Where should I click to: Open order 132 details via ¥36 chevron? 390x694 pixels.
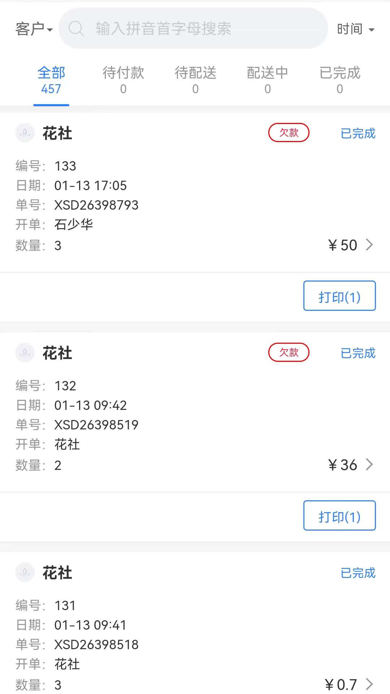[369, 465]
